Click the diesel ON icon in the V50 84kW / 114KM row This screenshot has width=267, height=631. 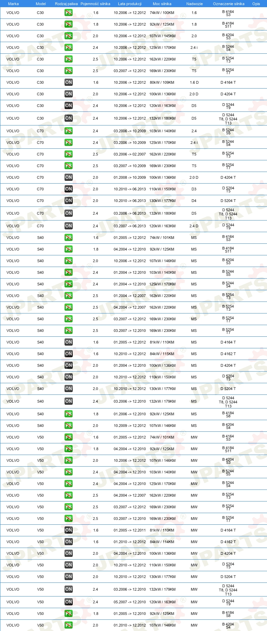point(69,542)
